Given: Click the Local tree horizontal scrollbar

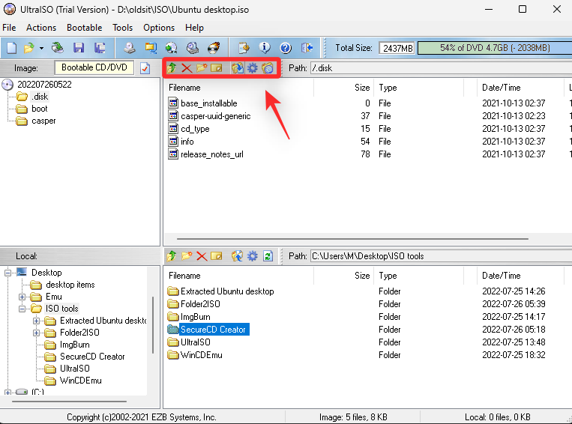Looking at the screenshot, I should 69,402.
